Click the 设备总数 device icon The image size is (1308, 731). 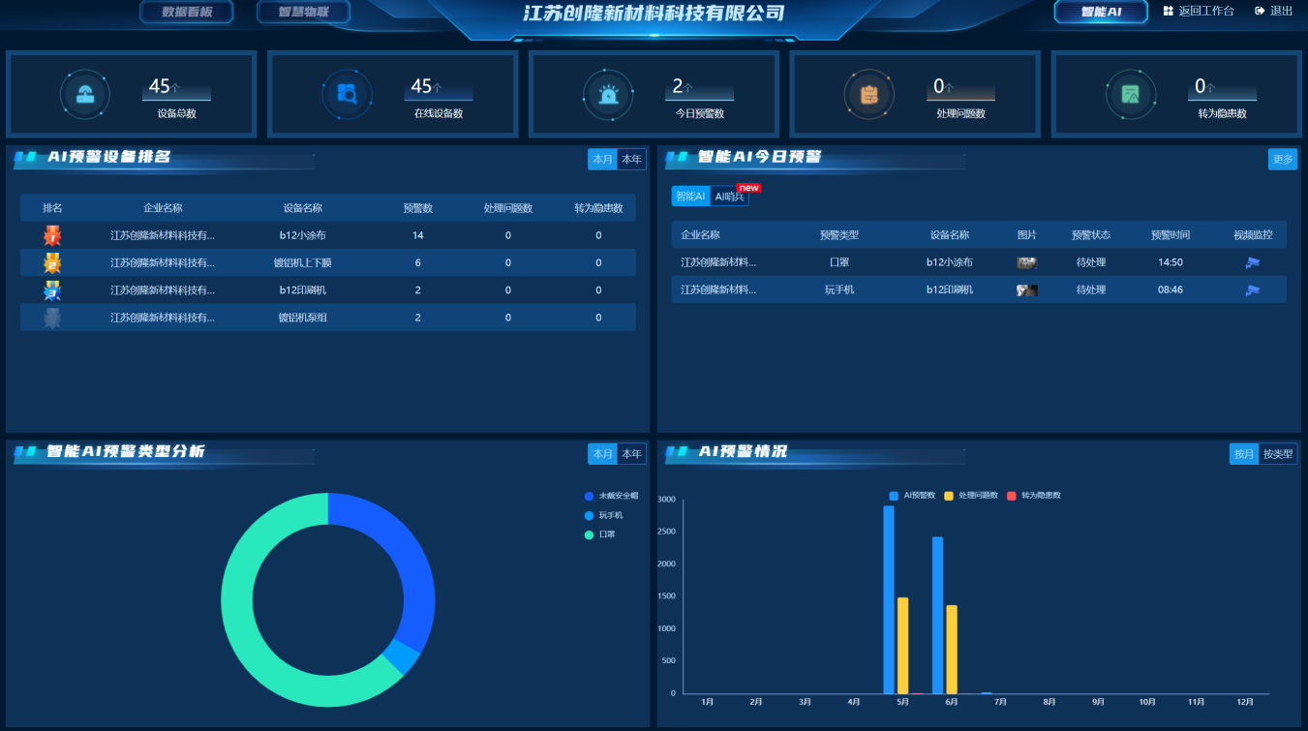point(85,94)
